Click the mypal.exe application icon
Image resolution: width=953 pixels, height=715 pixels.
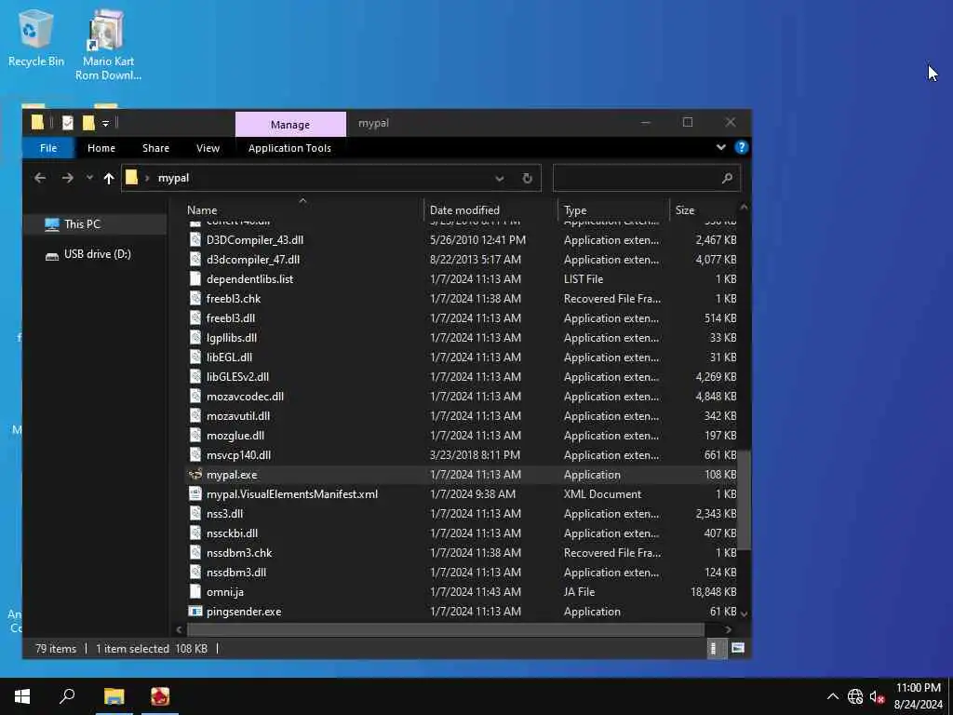point(195,474)
